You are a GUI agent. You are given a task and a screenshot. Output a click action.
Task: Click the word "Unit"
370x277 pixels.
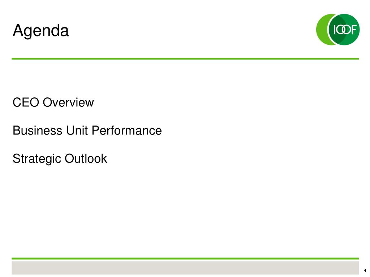(x=77, y=131)
